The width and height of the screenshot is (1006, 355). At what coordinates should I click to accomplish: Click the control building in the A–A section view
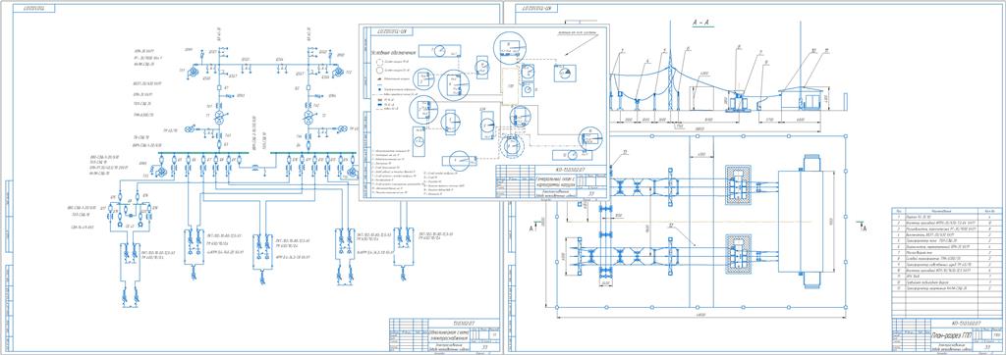pyautogui.click(x=802, y=99)
